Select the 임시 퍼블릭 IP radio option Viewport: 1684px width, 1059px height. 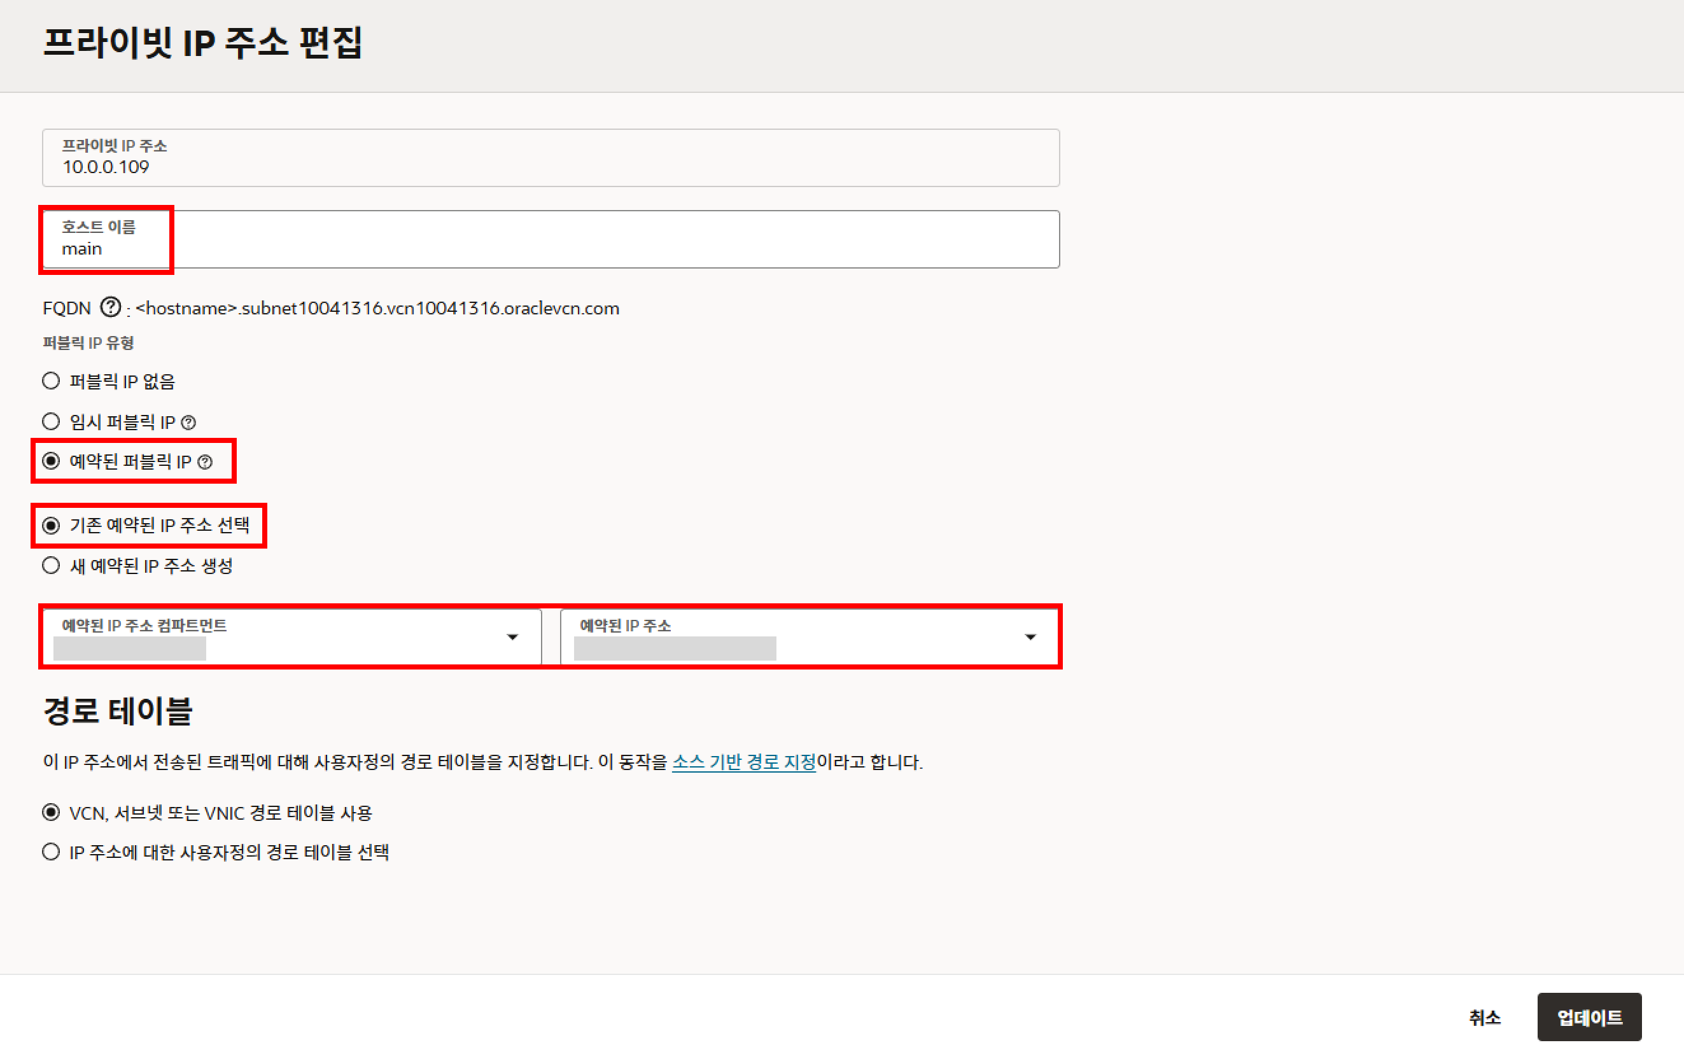[51, 422]
